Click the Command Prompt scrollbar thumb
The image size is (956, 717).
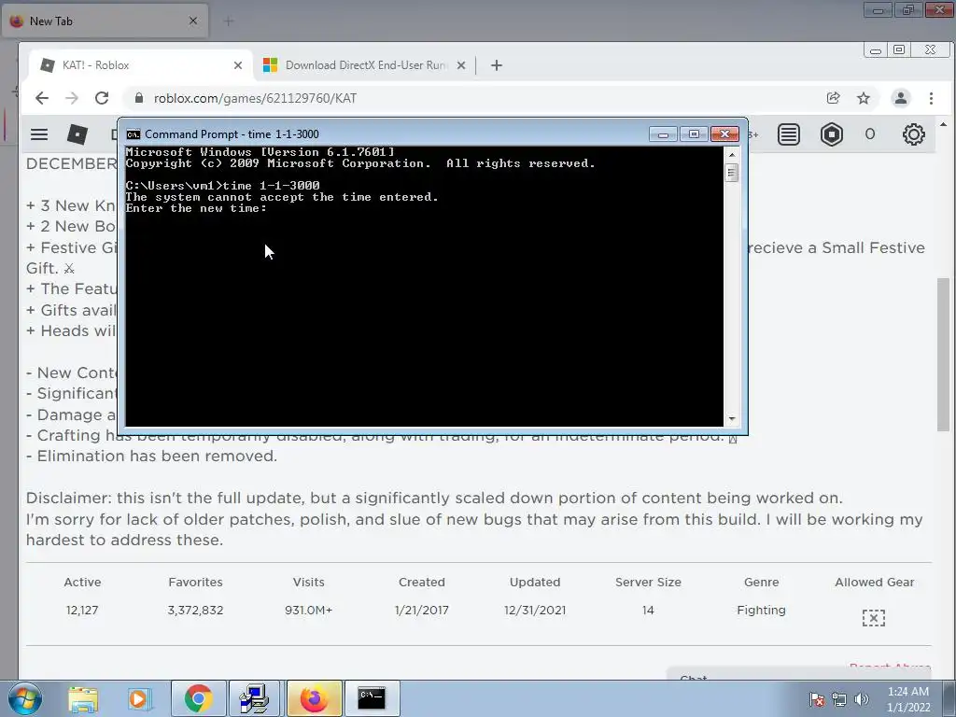click(x=732, y=173)
